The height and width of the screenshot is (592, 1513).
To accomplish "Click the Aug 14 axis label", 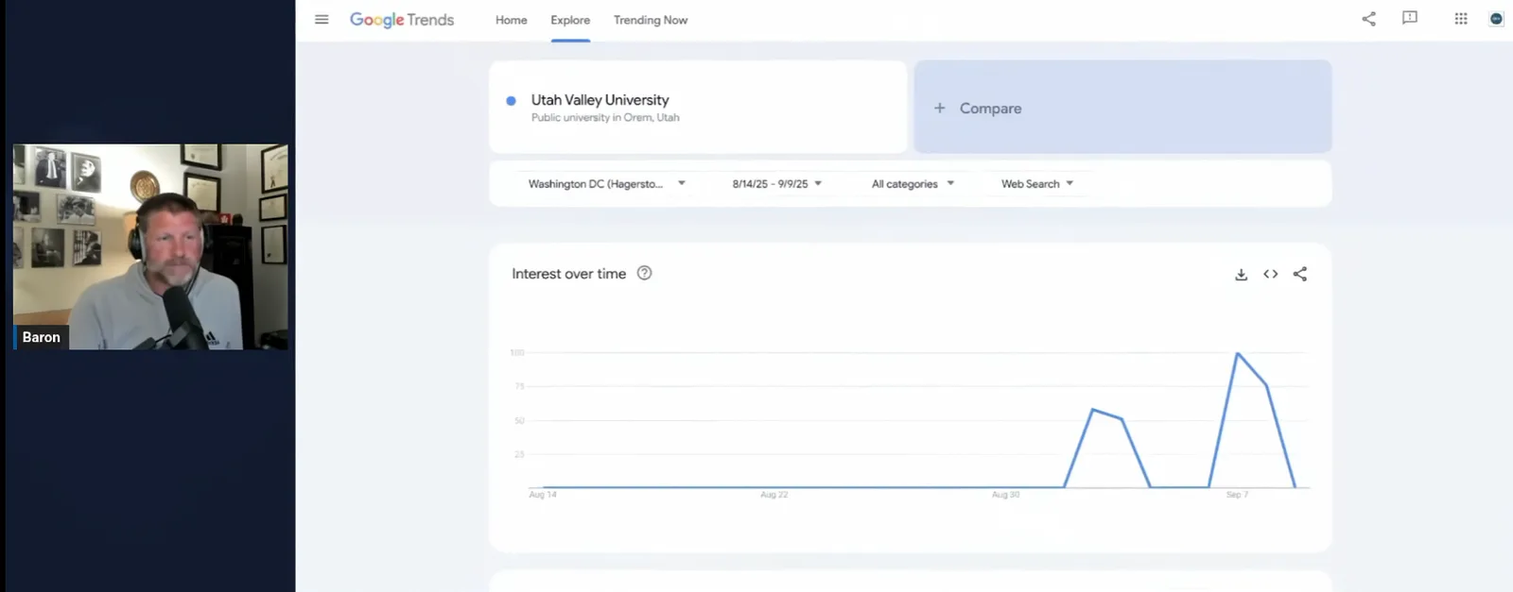I will 543,495.
